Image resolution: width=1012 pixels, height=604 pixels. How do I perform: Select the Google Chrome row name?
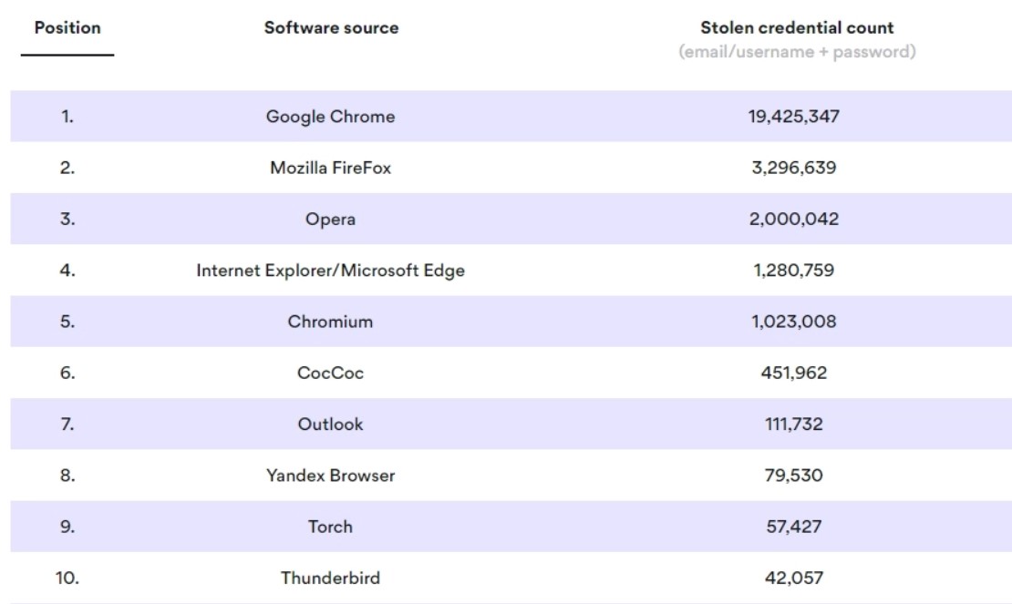point(330,117)
